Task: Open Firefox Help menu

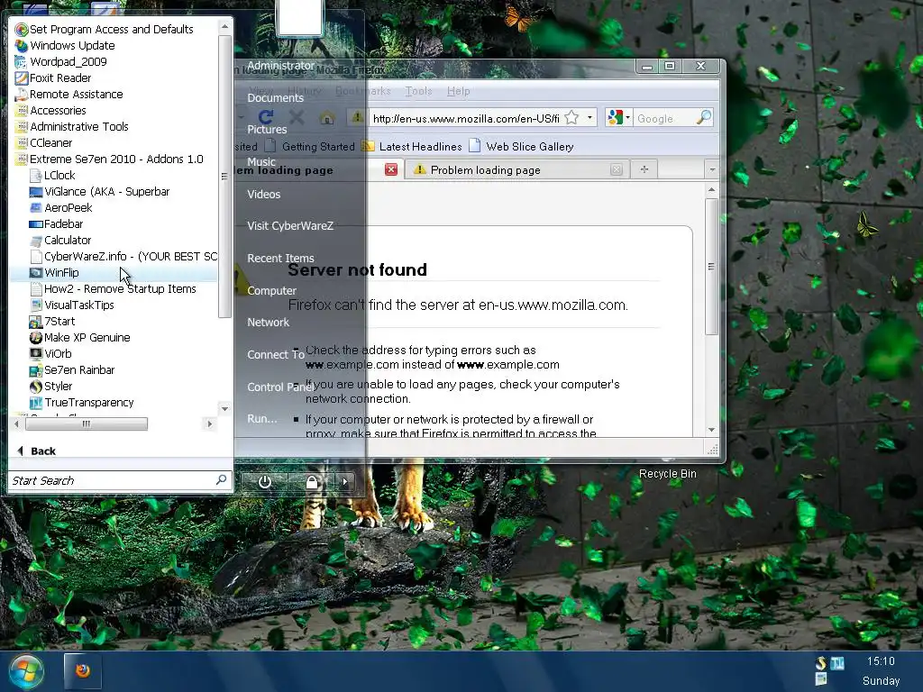Action: coord(458,91)
